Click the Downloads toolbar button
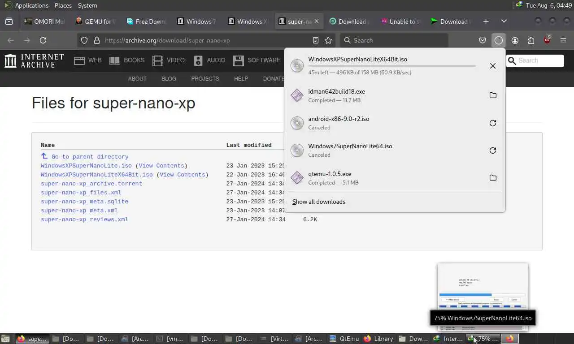574x344 pixels. click(x=499, y=40)
